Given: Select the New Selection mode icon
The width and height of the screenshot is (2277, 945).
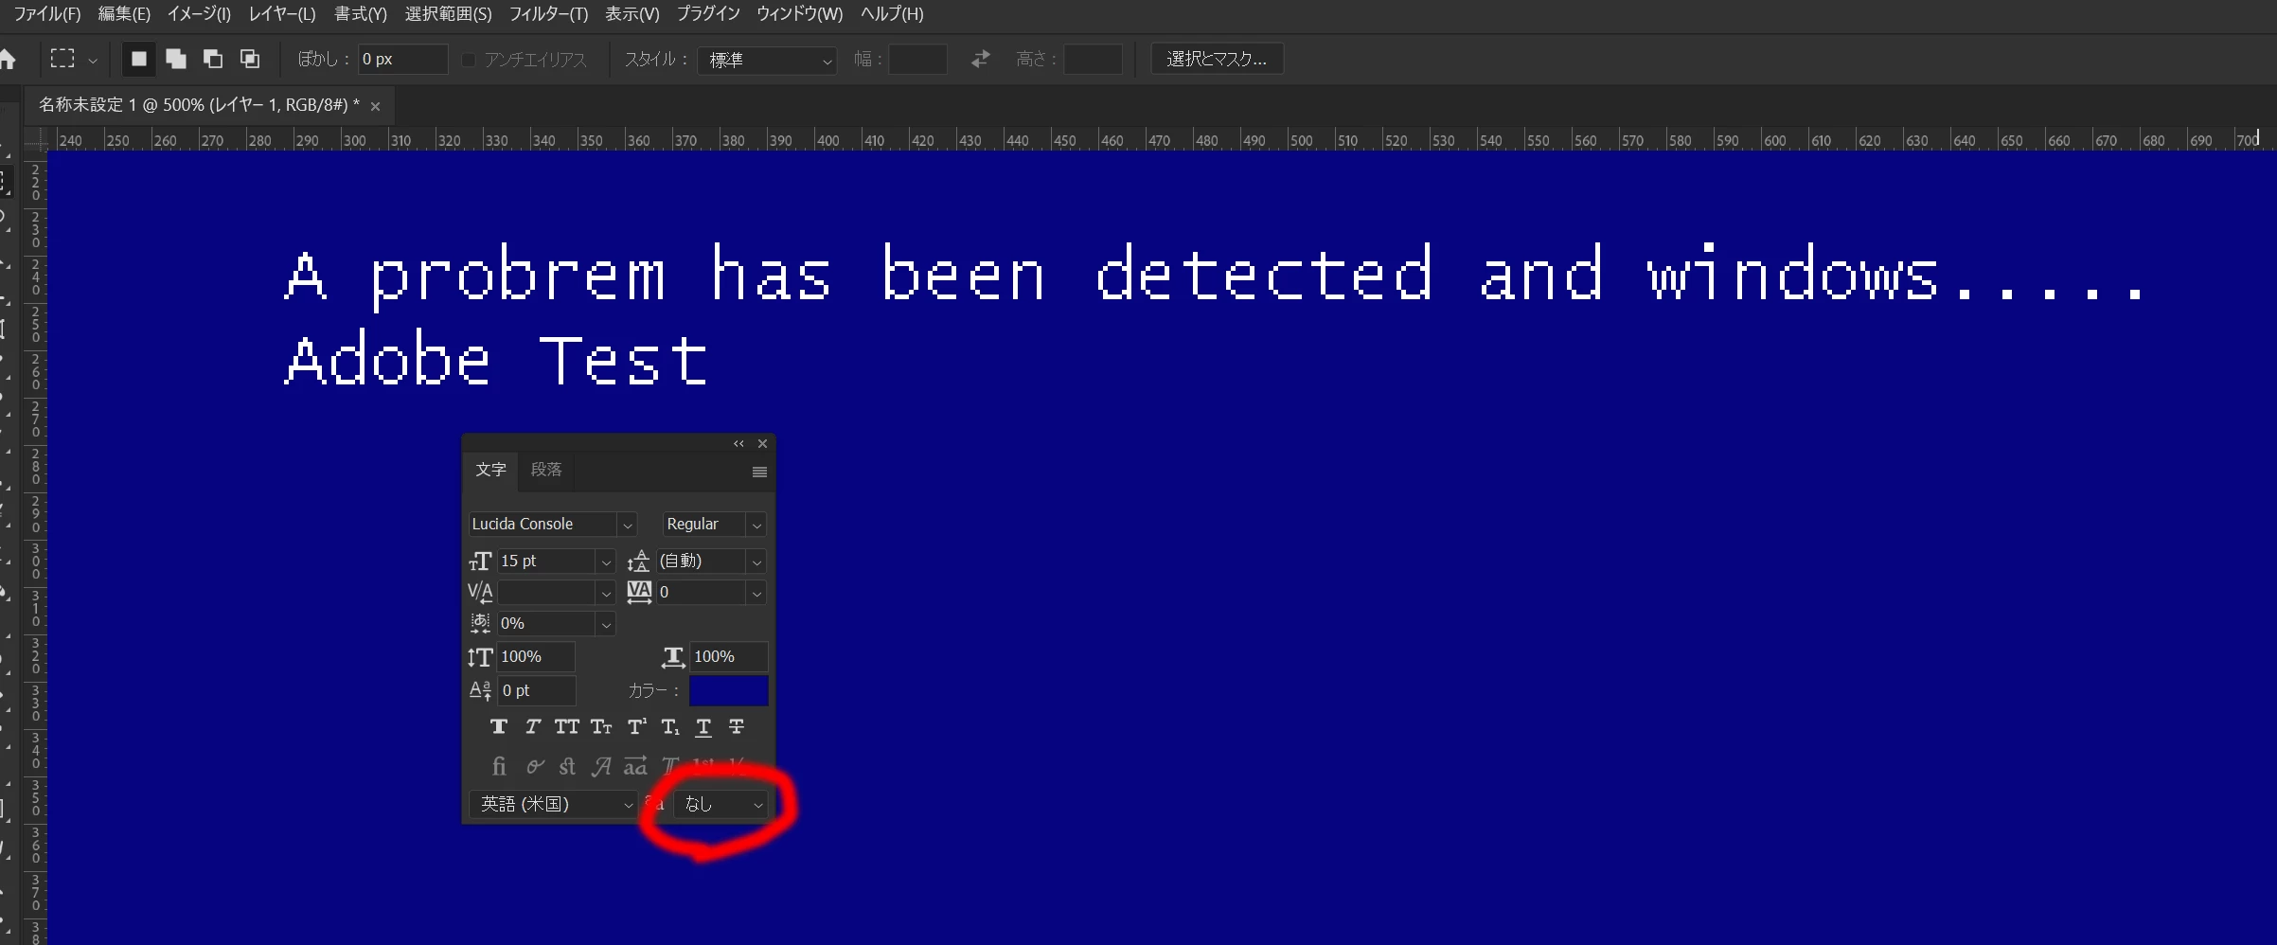Looking at the screenshot, I should [x=139, y=59].
